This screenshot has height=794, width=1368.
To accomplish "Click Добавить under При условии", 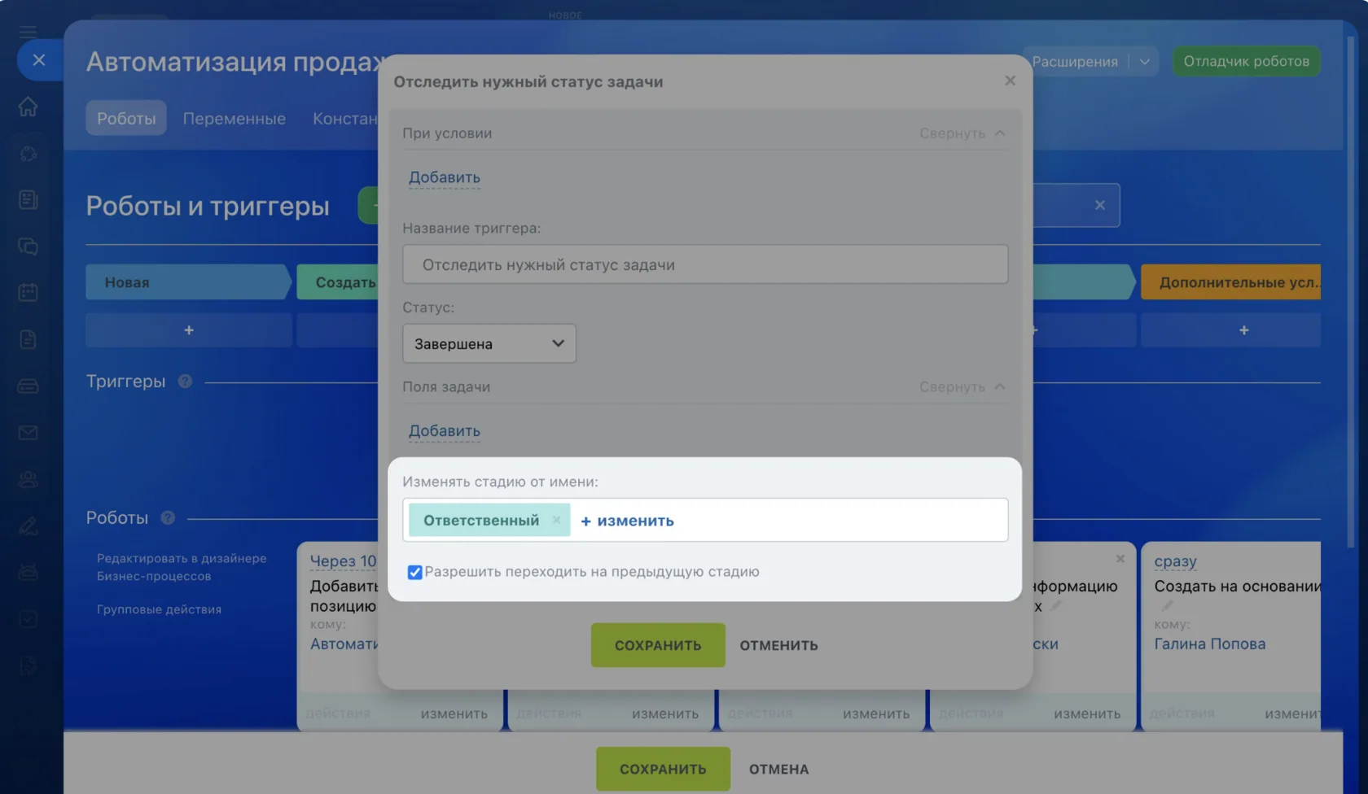I will (x=444, y=177).
